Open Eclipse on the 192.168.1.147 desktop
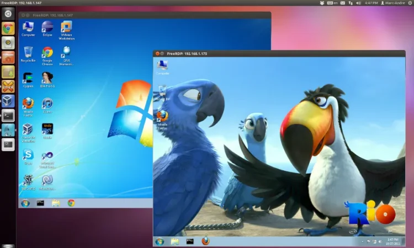 pos(47,27)
